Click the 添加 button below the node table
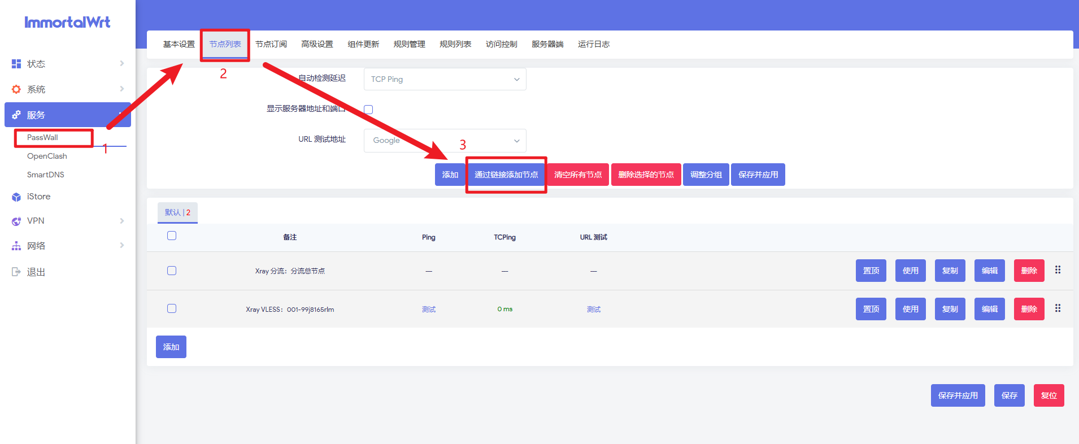 (x=171, y=347)
